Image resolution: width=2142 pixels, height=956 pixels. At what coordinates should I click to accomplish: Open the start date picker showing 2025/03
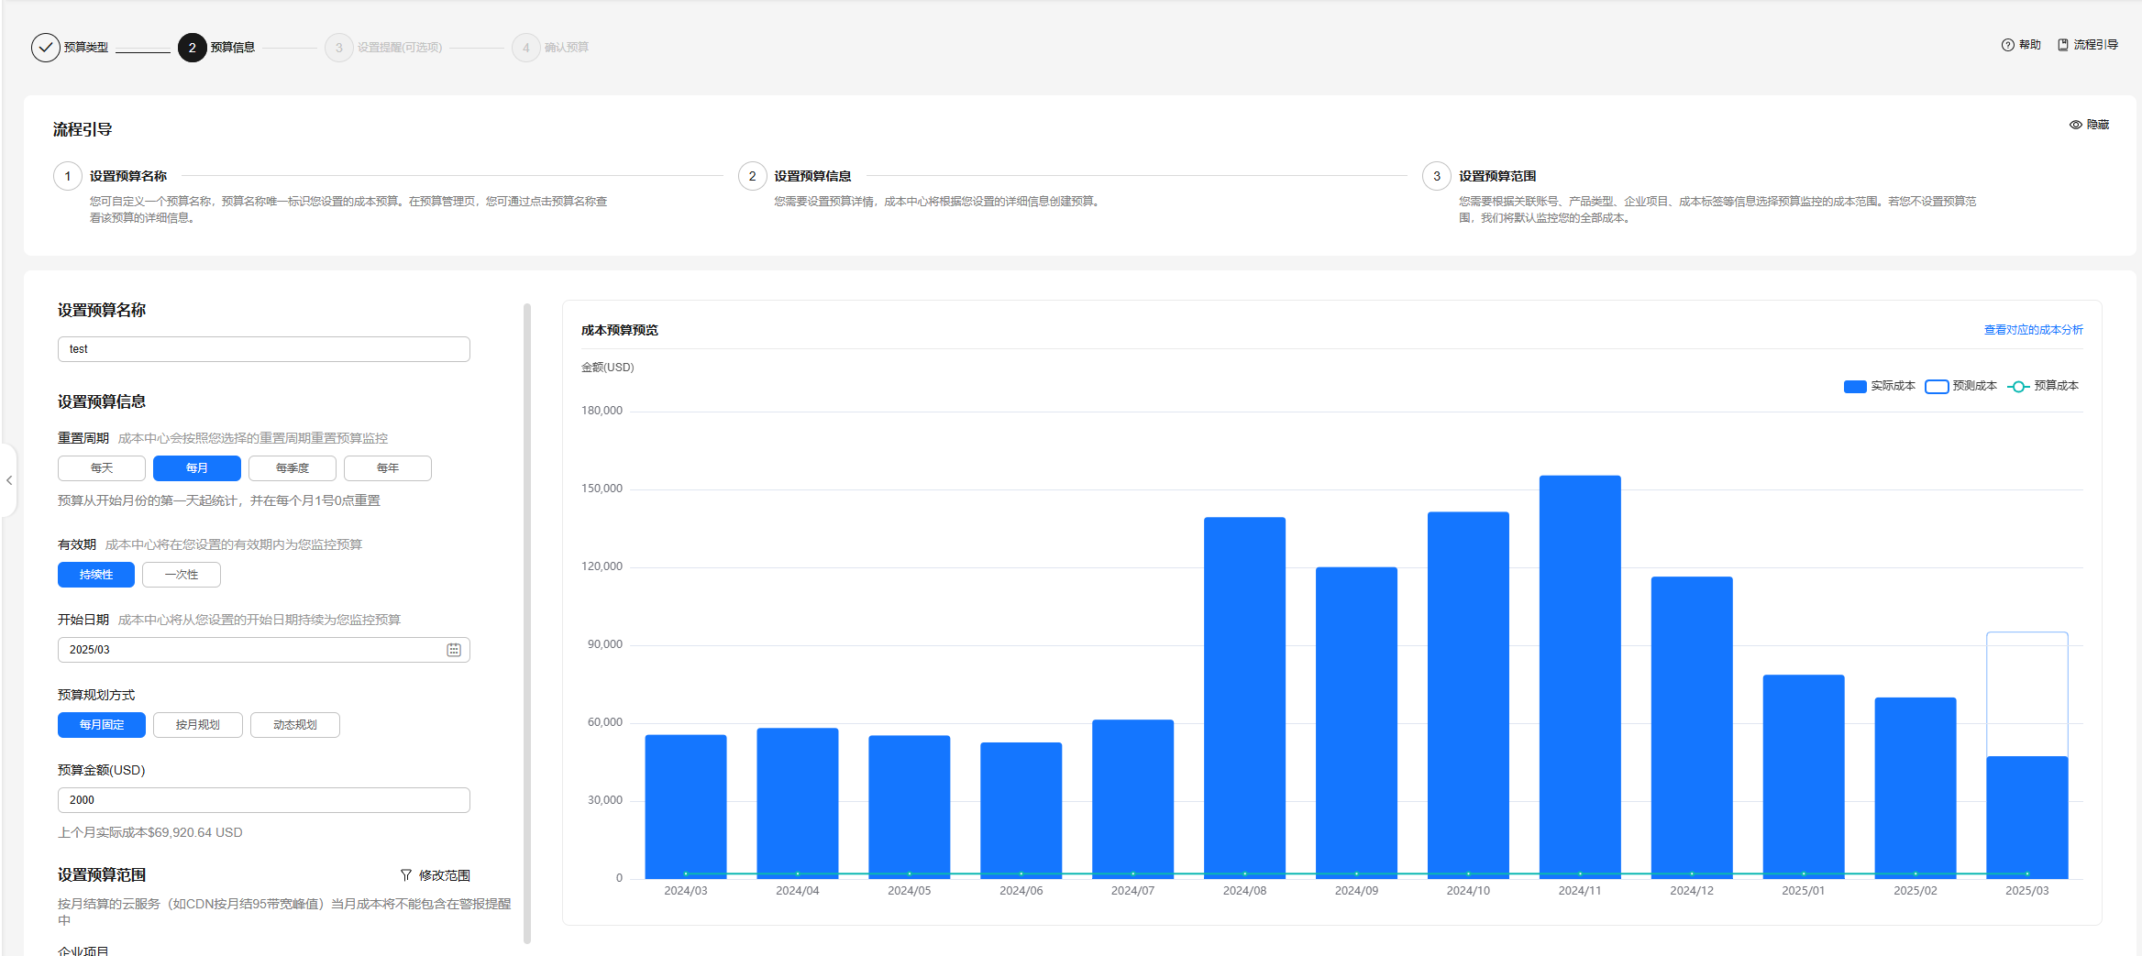click(264, 650)
